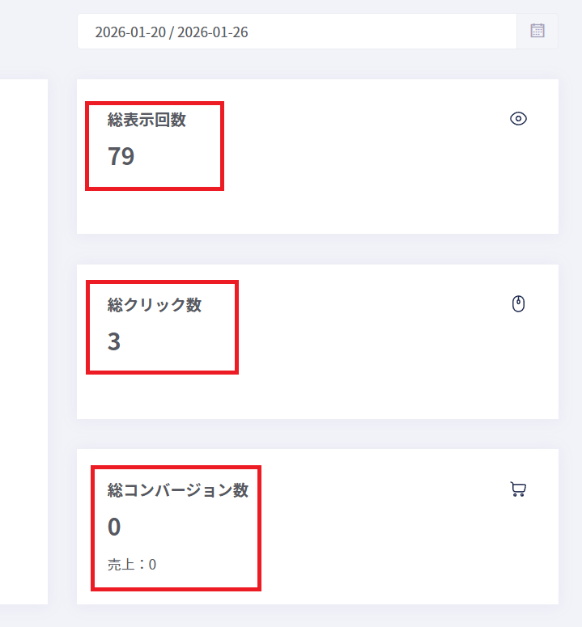Viewport: 582px width, 627px height.
Task: Click the 売上：0 sales text
Action: click(132, 565)
